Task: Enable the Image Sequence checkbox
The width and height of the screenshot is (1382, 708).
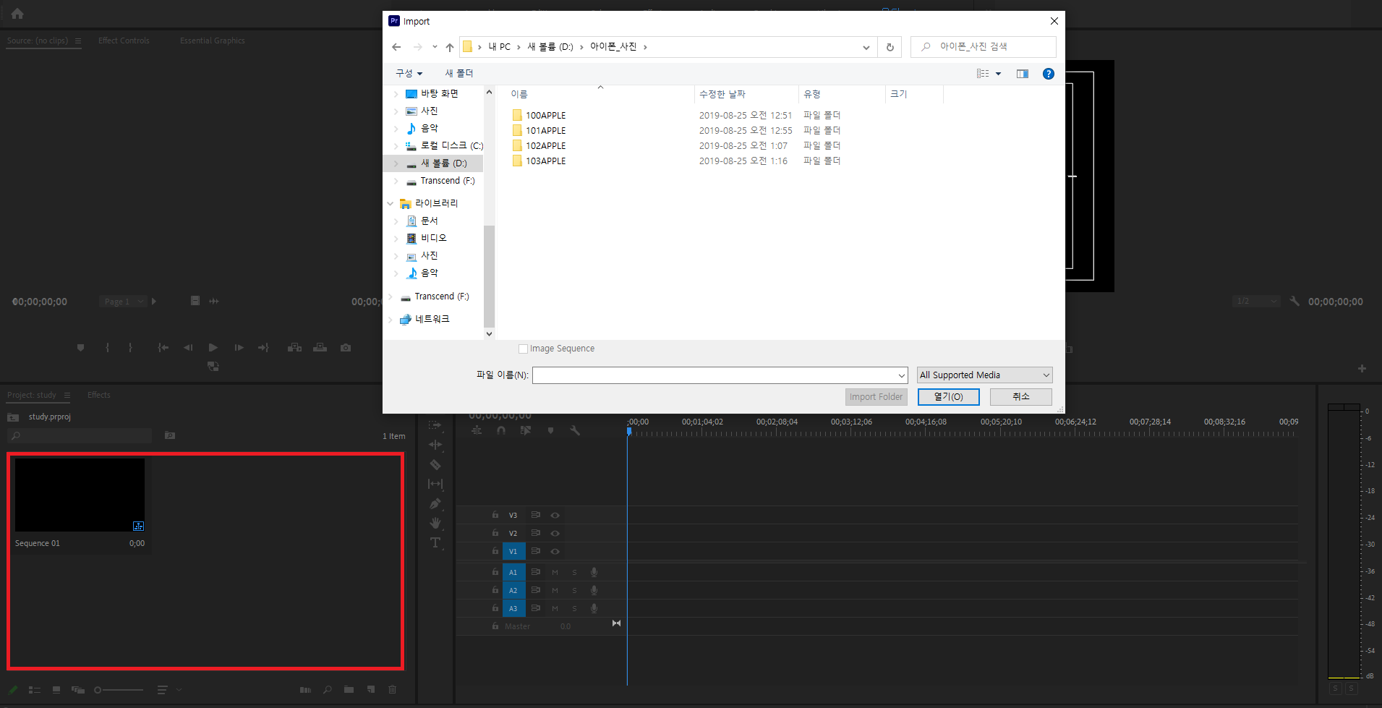Action: click(x=523, y=349)
